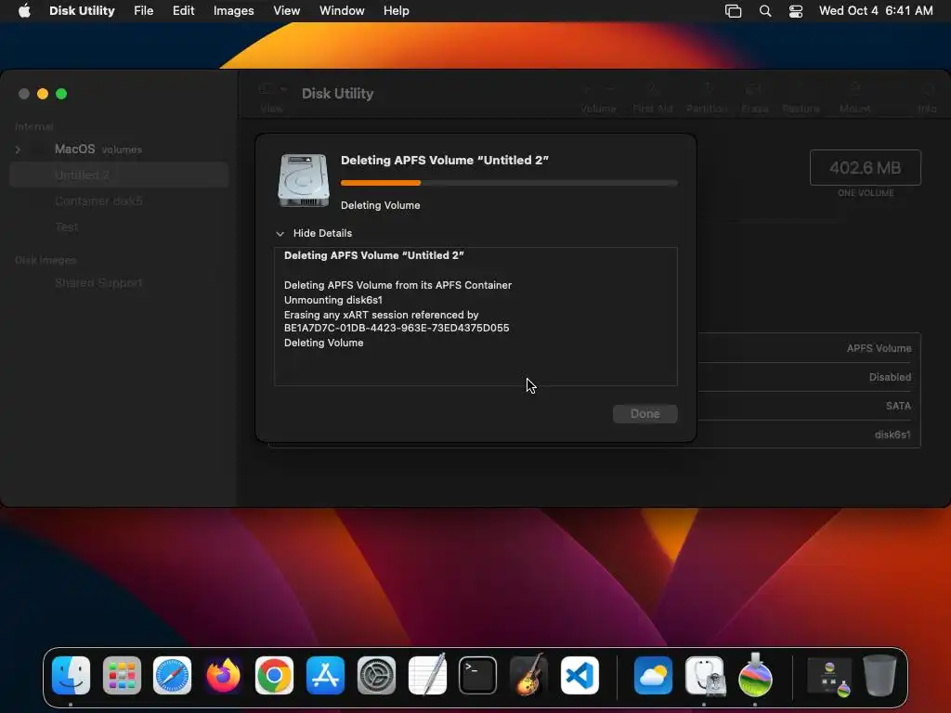Click the Stage Manager menu bar icon
The width and height of the screenshot is (951, 713).
(734, 11)
